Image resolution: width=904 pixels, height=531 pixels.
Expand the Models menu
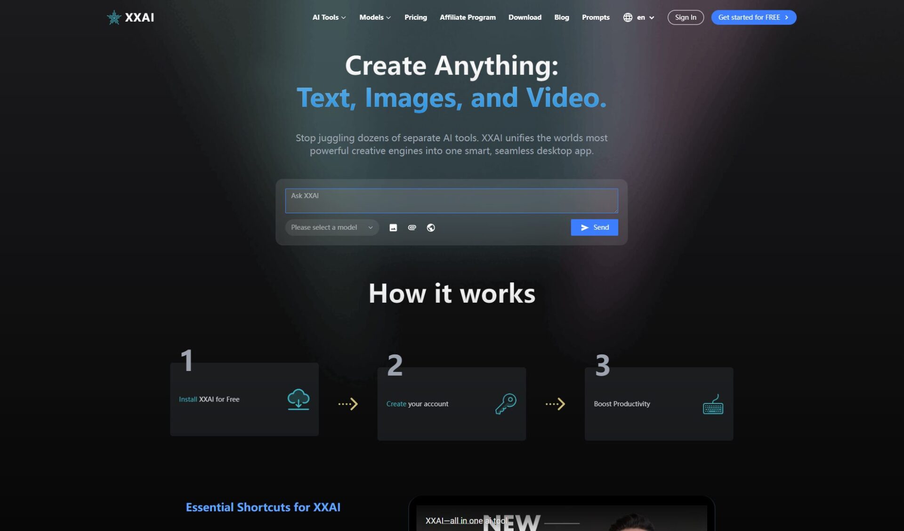[x=375, y=17]
